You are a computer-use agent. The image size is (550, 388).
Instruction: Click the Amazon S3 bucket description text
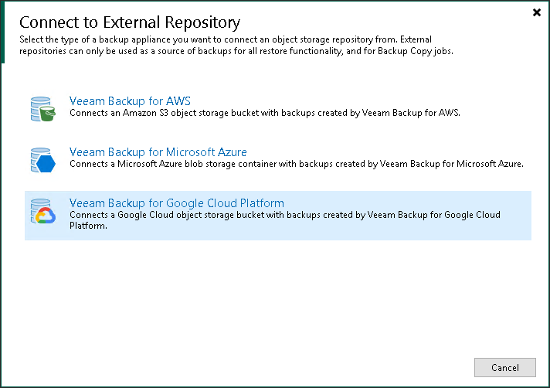264,113
